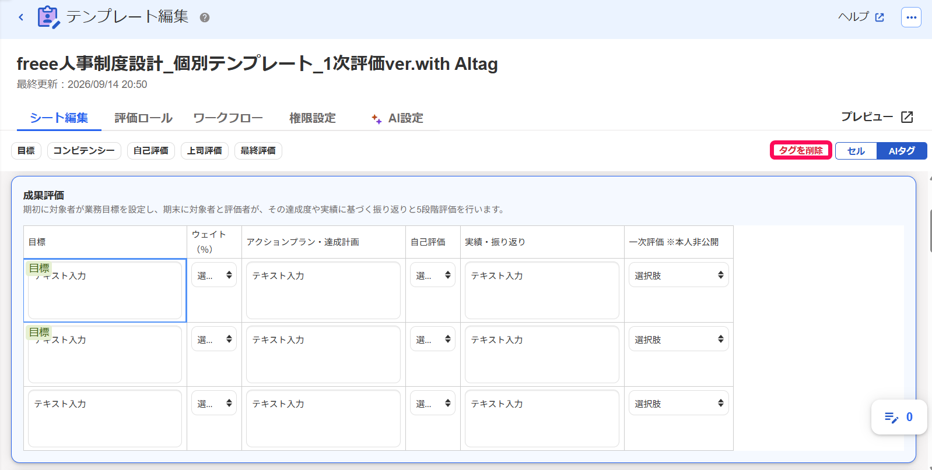Open the second row 自己評価 dropdown
Viewport: 932px width, 470px height.
433,339
